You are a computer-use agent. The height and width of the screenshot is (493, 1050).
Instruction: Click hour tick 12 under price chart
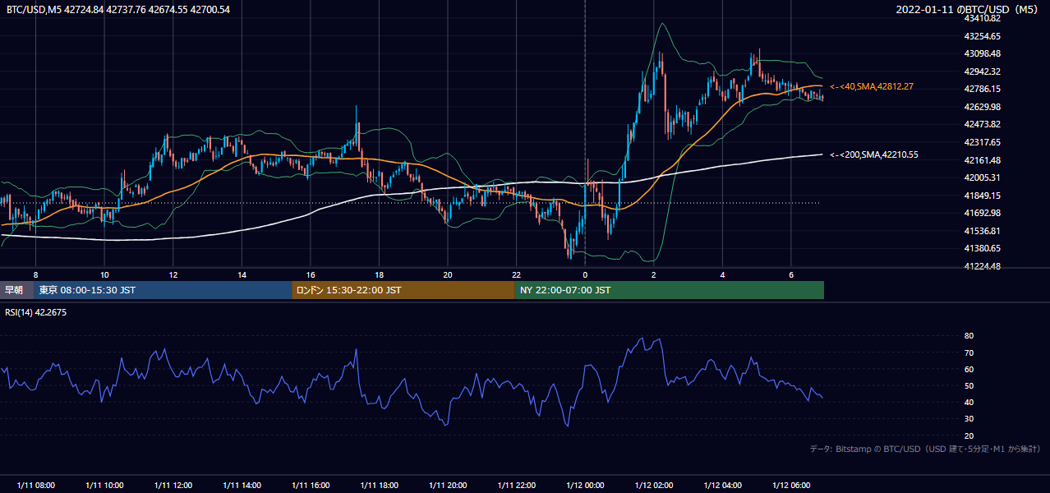[173, 274]
